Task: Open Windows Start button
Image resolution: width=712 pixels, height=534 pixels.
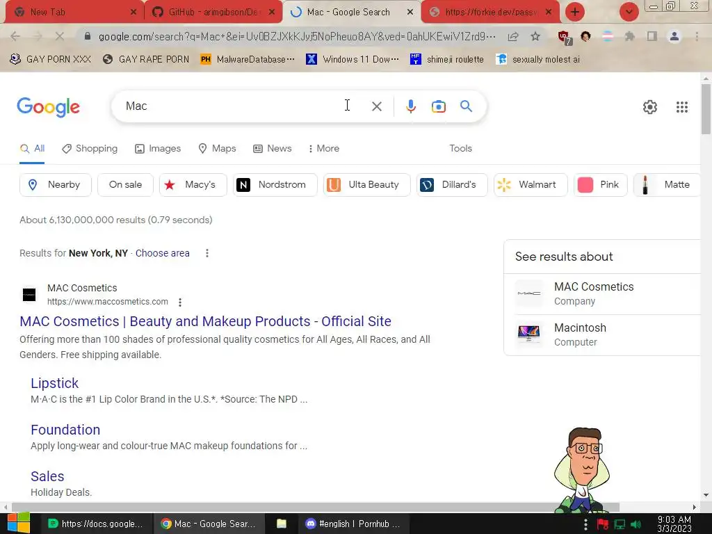Action: [x=18, y=523]
